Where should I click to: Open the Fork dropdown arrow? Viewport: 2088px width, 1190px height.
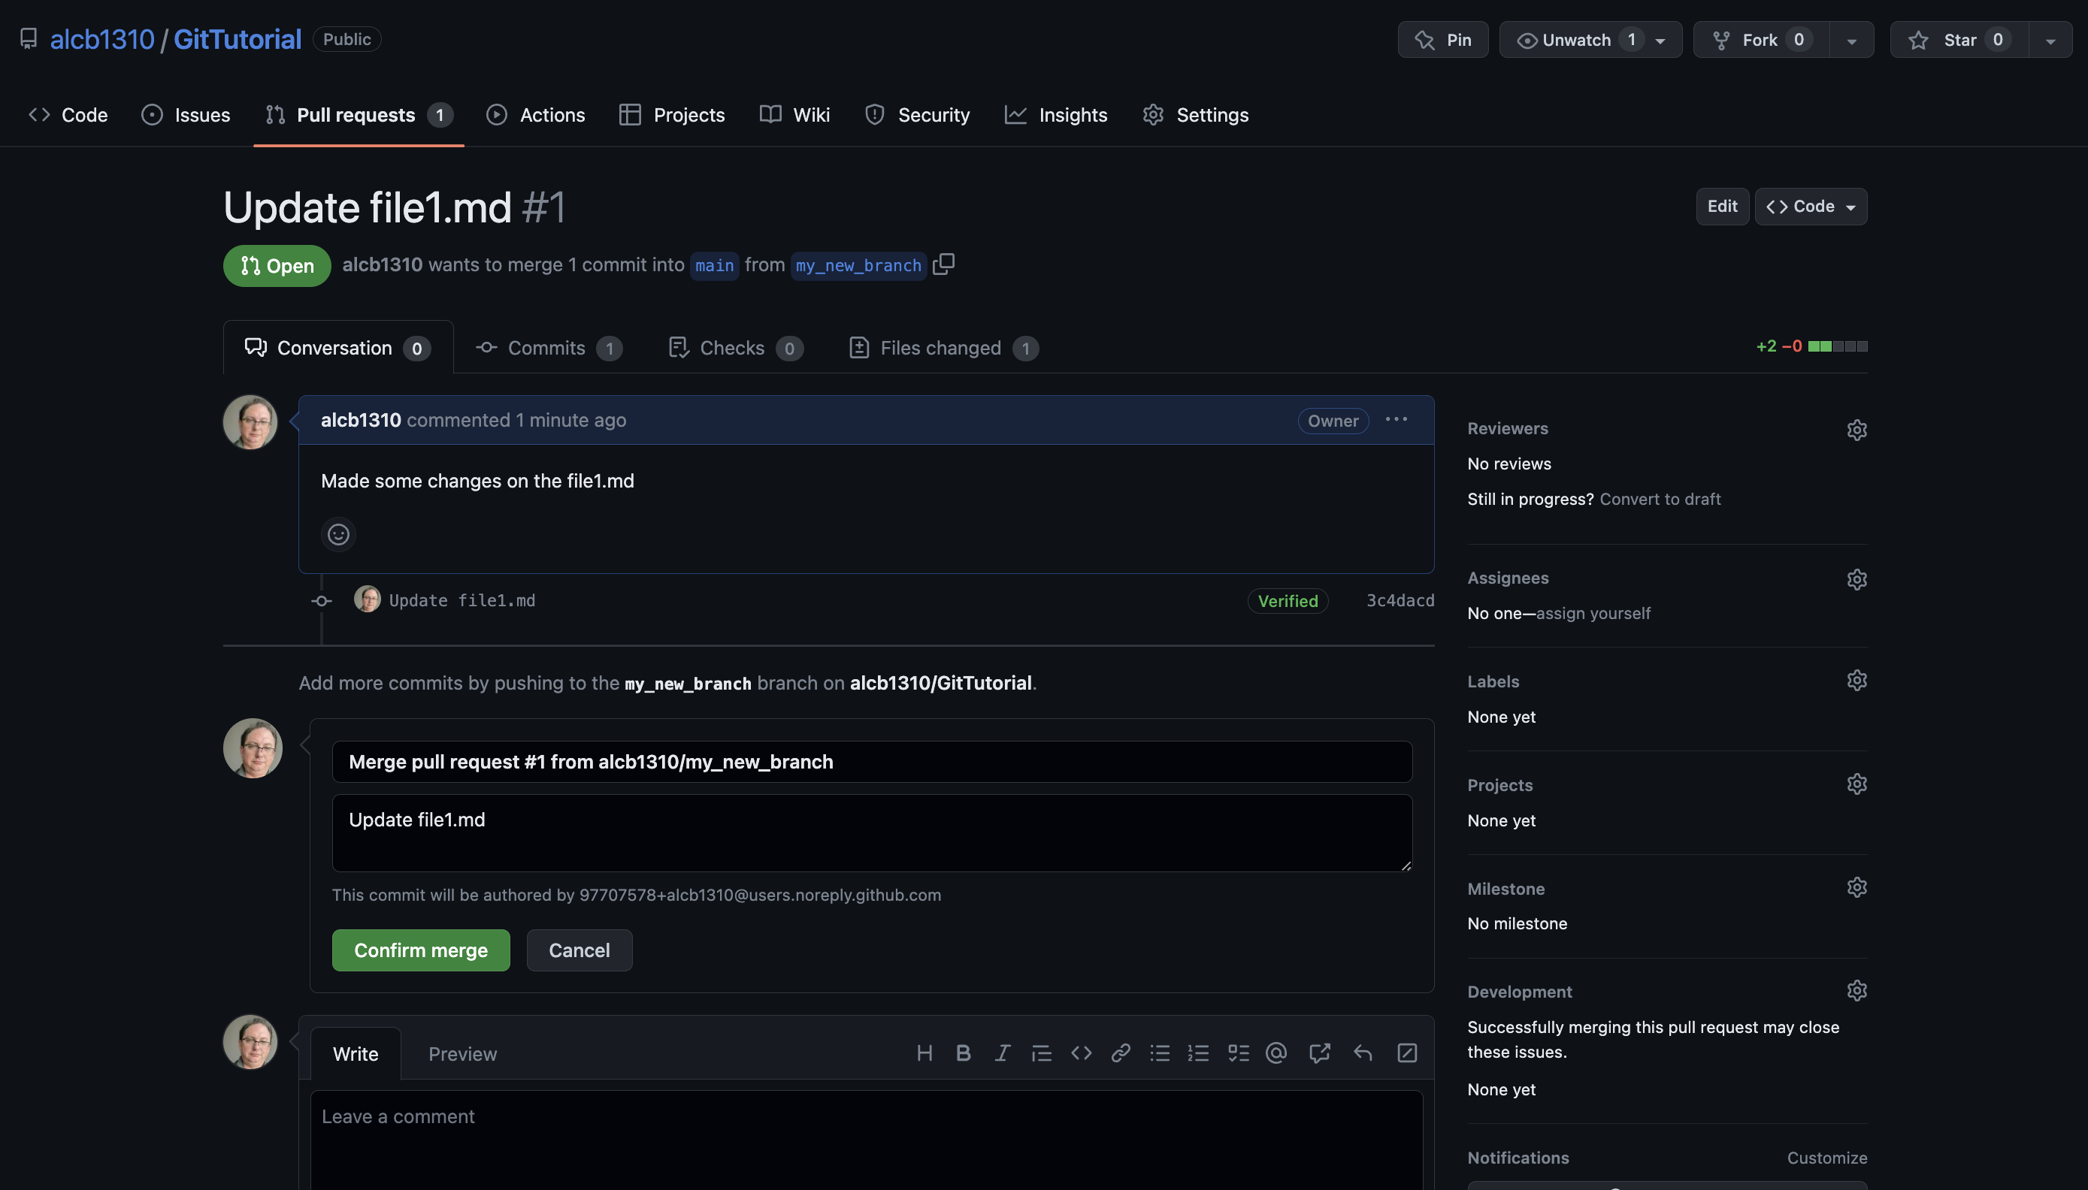coord(1852,40)
